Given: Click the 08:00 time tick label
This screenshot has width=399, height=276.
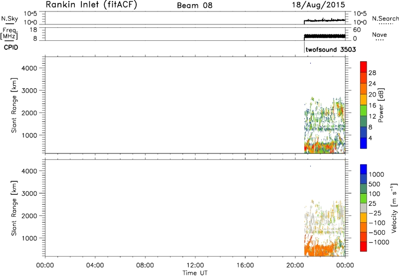Looking at the screenshot, I should [145, 266].
